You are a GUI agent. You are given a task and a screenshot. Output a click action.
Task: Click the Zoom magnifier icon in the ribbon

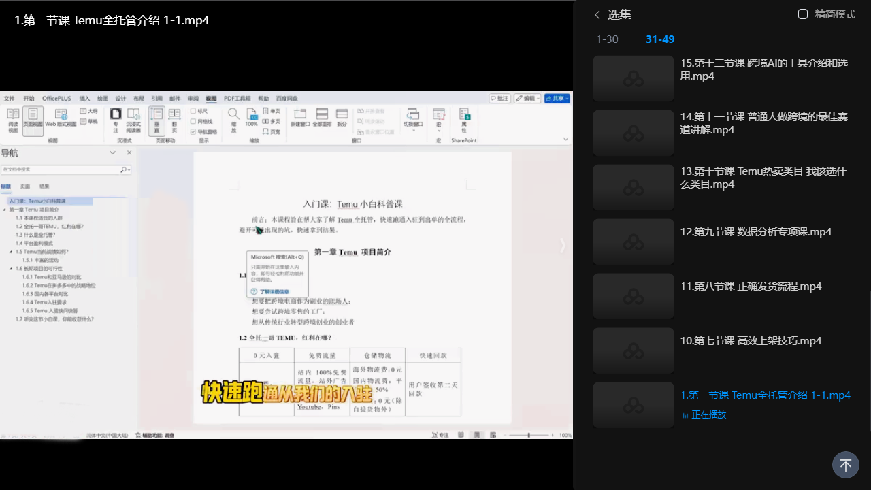pos(233,116)
